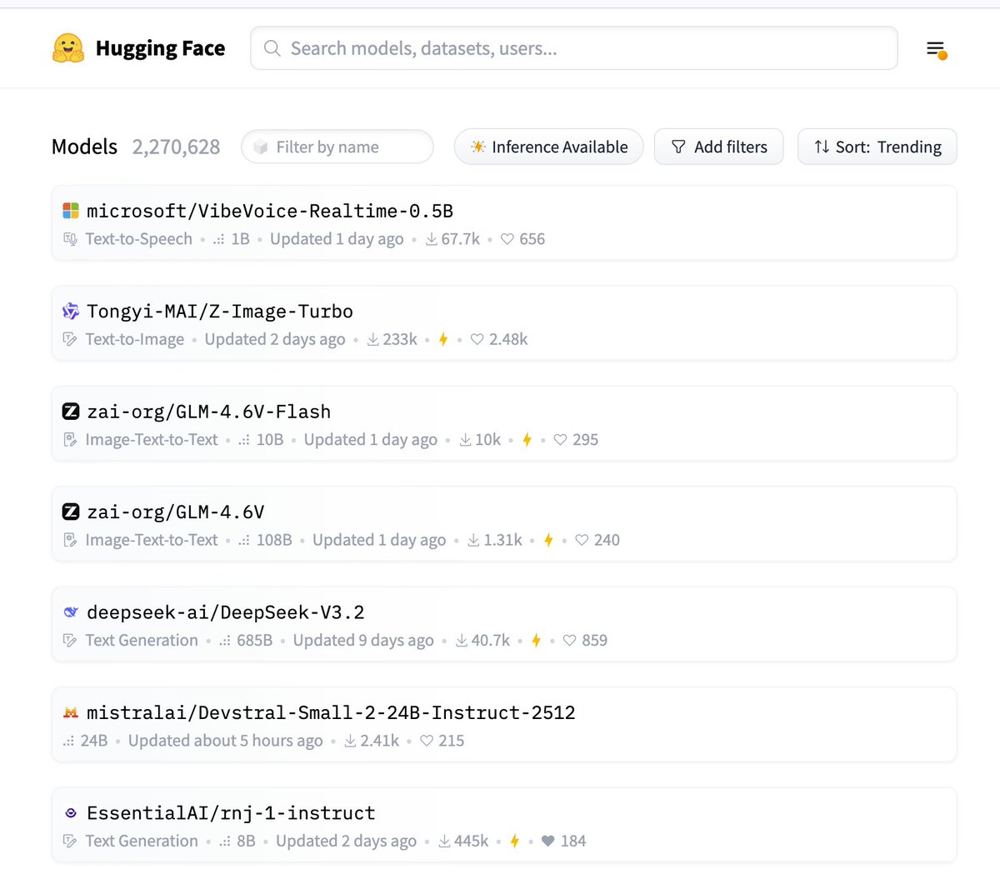Click the Microsoft logo beside VibeVoice-Realtime-0.5B
1000x884 pixels.
pyautogui.click(x=71, y=210)
